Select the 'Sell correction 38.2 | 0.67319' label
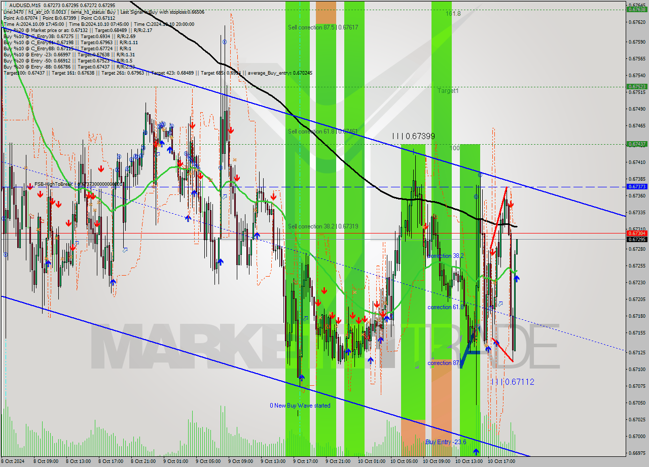This screenshot has width=649, height=467. coord(323,226)
